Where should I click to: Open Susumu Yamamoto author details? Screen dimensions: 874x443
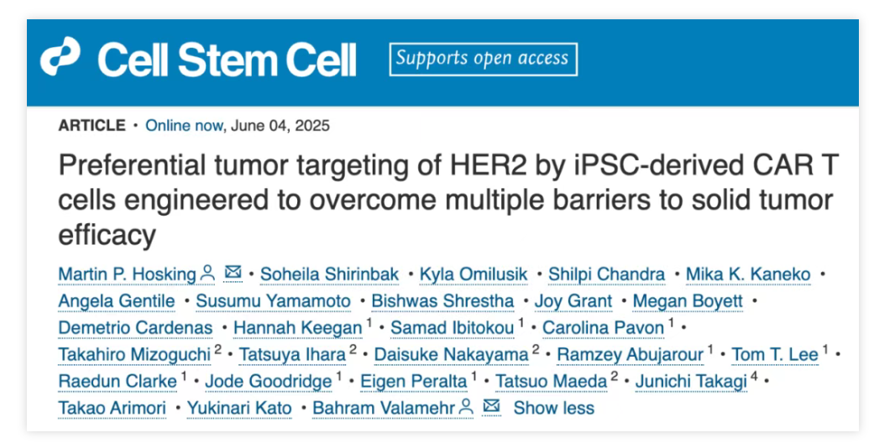pos(273,301)
